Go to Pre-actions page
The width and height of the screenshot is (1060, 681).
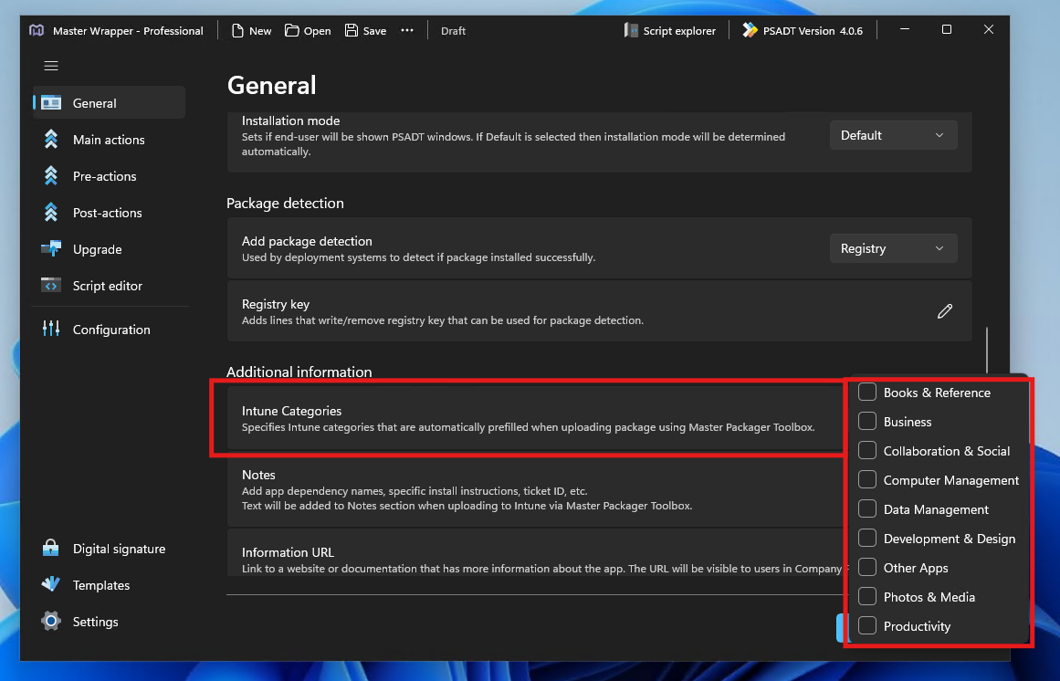tap(109, 175)
